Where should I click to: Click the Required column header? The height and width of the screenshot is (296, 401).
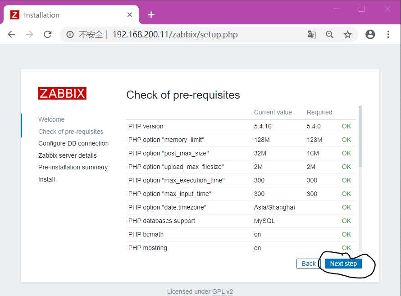319,112
